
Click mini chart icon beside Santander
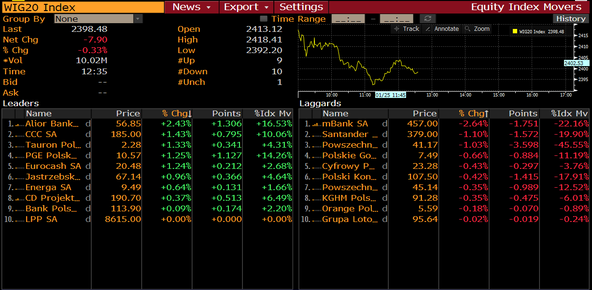pyautogui.click(x=316, y=135)
